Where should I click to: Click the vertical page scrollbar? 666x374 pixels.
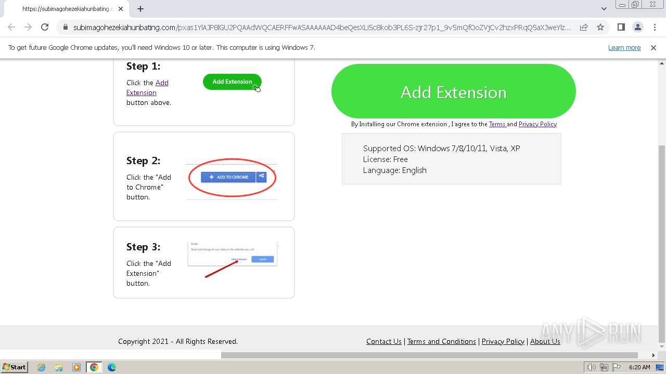pyautogui.click(x=661, y=244)
